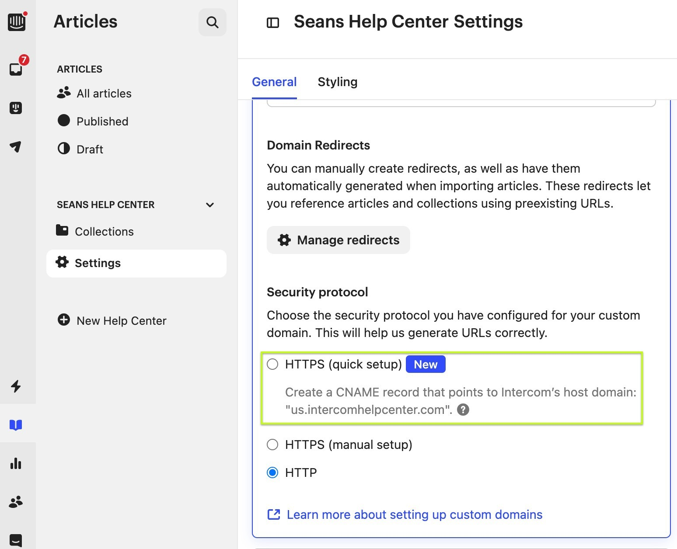Screen dimensions: 677x549
Task: Click the Seans Help Center Settings title
Action: coord(408,21)
